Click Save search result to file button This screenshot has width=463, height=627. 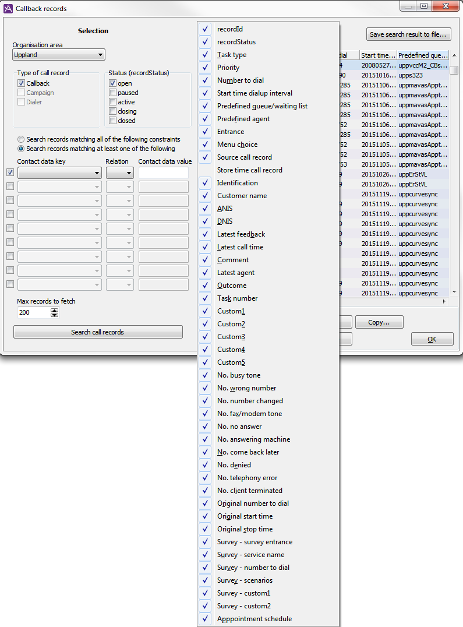pyautogui.click(x=409, y=34)
